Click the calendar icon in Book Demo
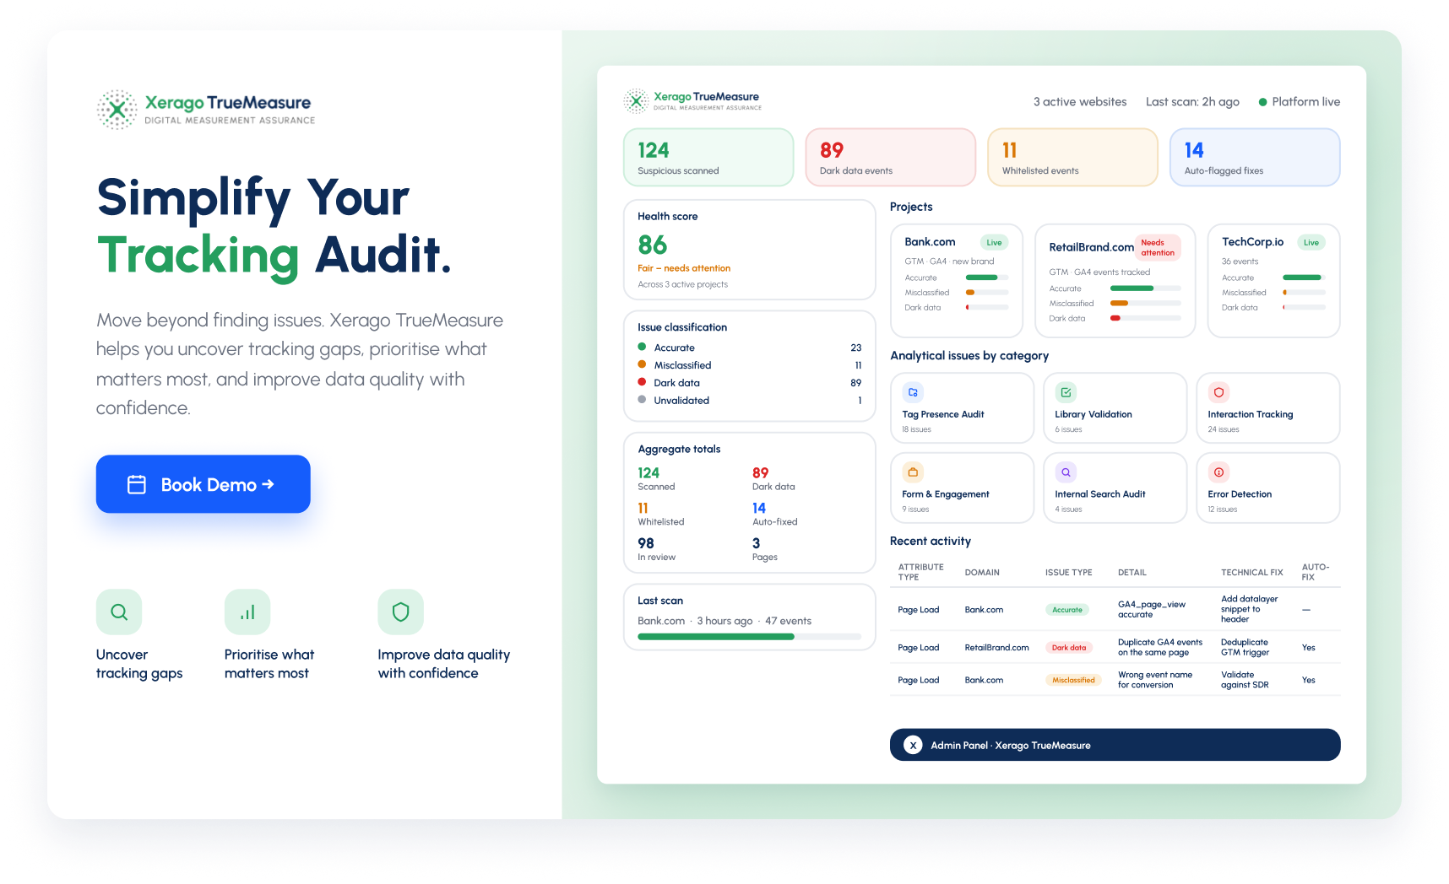The width and height of the screenshot is (1449, 884). pyautogui.click(x=137, y=484)
